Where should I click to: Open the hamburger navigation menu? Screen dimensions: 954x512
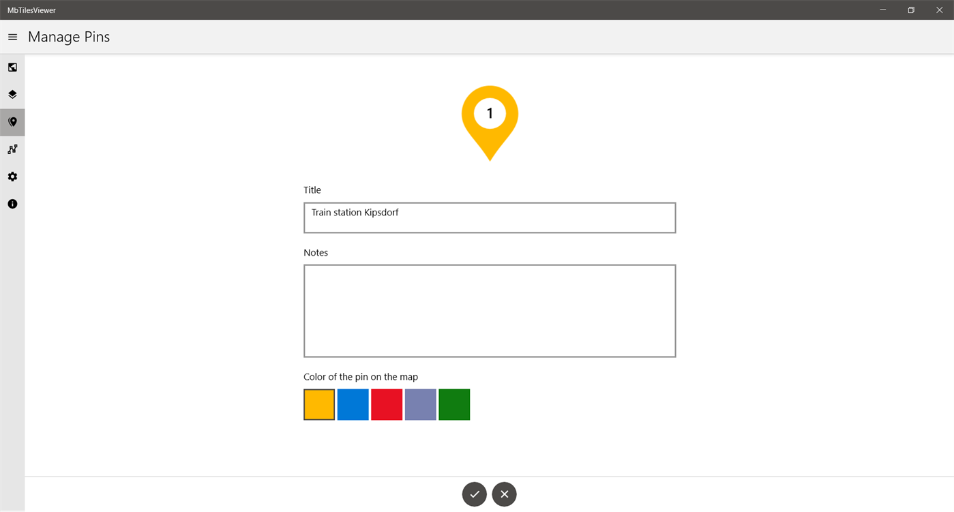[x=12, y=37]
